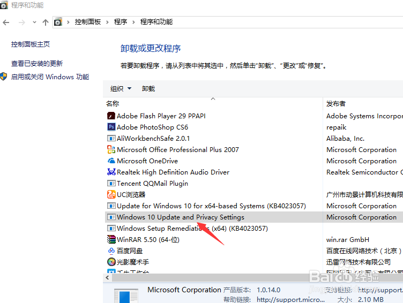The width and height of the screenshot is (403, 303).
Task: Select Tencent QQMail Plugin entry
Action: pos(152,183)
